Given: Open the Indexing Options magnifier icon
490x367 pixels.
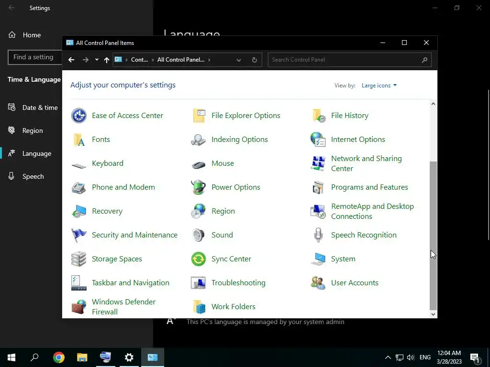Looking at the screenshot, I should click(199, 140).
